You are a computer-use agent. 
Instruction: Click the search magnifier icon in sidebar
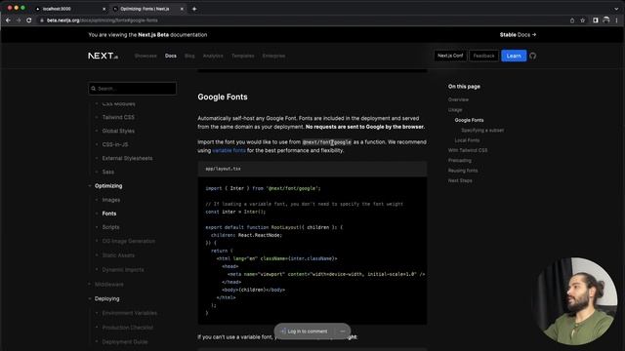pyautogui.click(x=94, y=89)
